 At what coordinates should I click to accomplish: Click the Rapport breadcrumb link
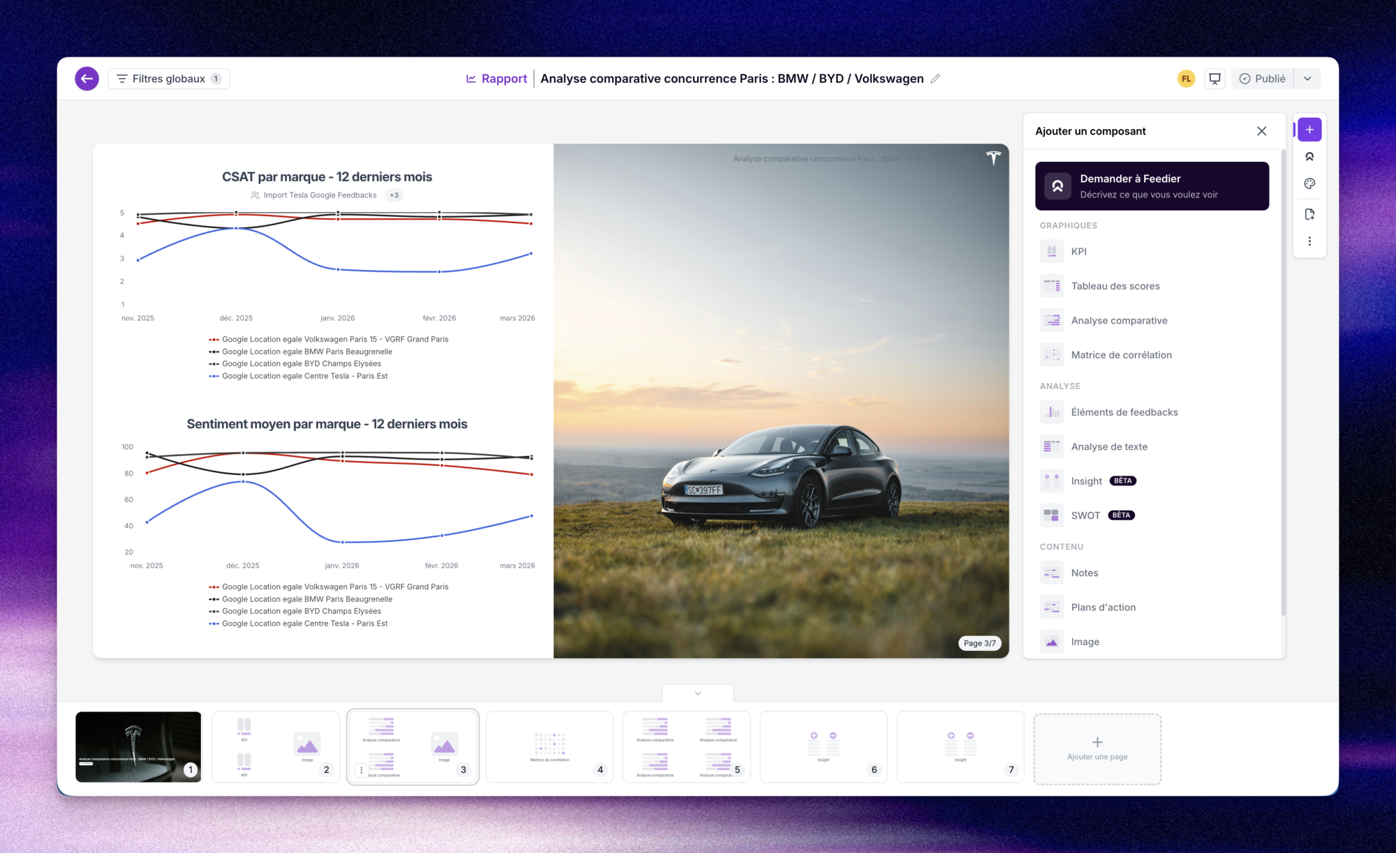click(x=496, y=79)
